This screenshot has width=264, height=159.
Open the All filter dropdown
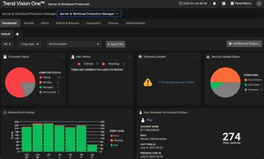[x=8, y=44]
